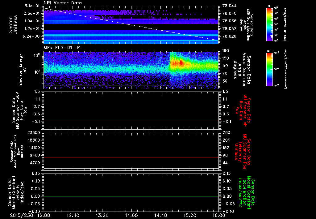Click the 'Electron Energy eV' axis title
Image resolution: width=316 pixels, height=219 pixels.
point(23,70)
